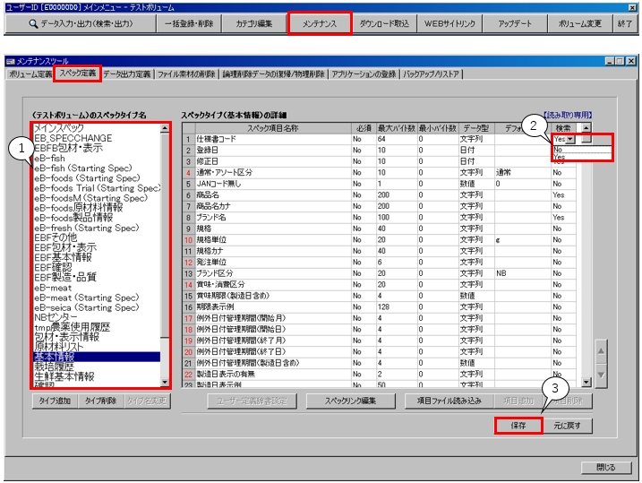Click タイプ追加 button
Screen dimensions: 642x483
click(55, 401)
